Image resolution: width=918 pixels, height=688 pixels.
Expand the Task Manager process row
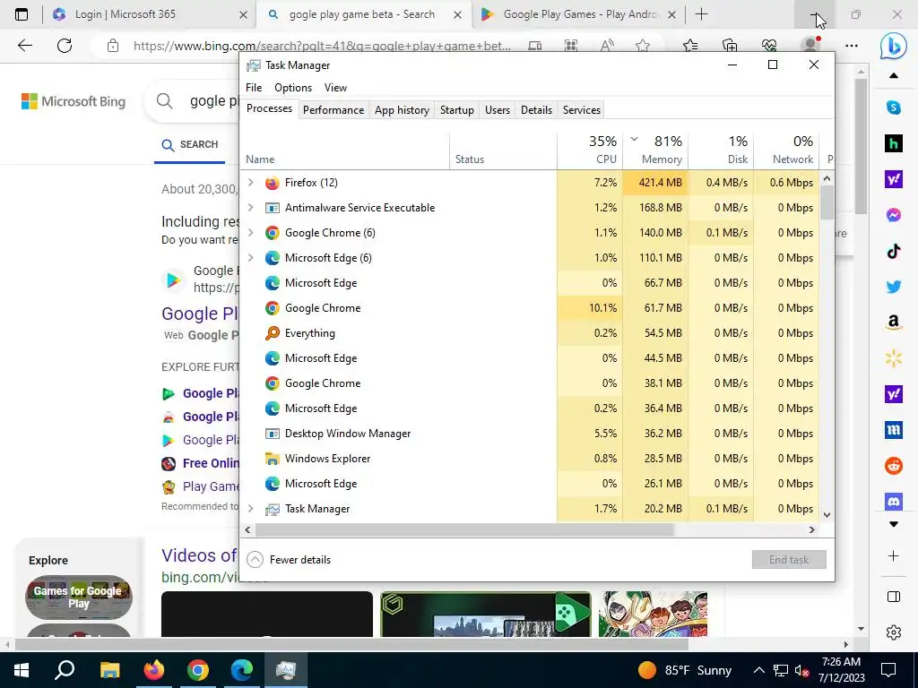point(251,509)
